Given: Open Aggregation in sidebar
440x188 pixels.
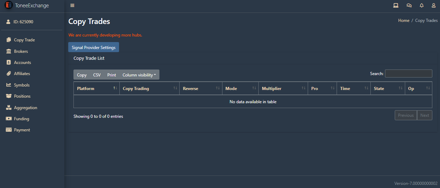Looking at the screenshot, I should [x=25, y=107].
